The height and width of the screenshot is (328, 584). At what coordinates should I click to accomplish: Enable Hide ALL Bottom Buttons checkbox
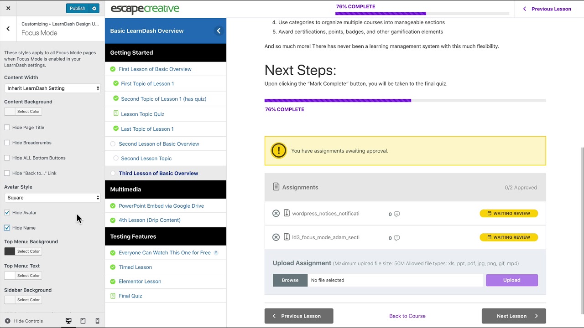tap(7, 158)
